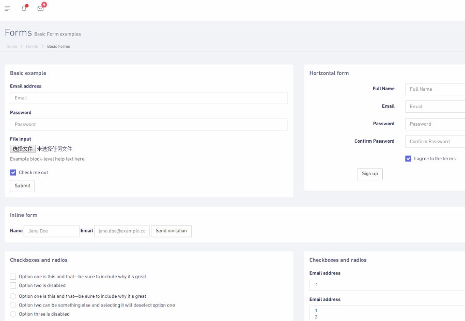Viewport: 465px width, 321px height.
Task: Select radio Option two can be something else
Action: (x=13, y=305)
